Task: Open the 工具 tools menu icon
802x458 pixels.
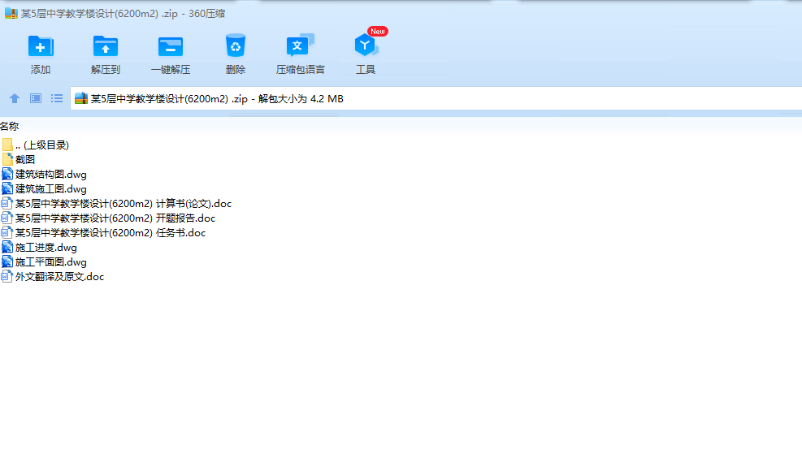Action: tap(366, 45)
